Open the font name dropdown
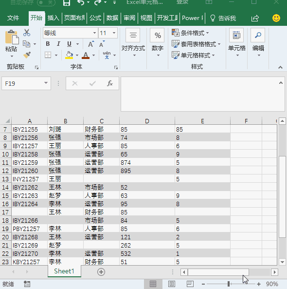 [x=94, y=33]
